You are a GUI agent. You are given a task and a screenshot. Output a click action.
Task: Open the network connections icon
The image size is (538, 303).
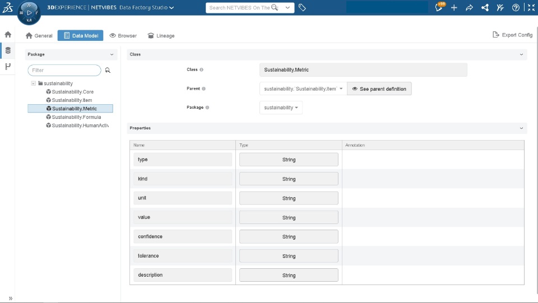[485, 7]
